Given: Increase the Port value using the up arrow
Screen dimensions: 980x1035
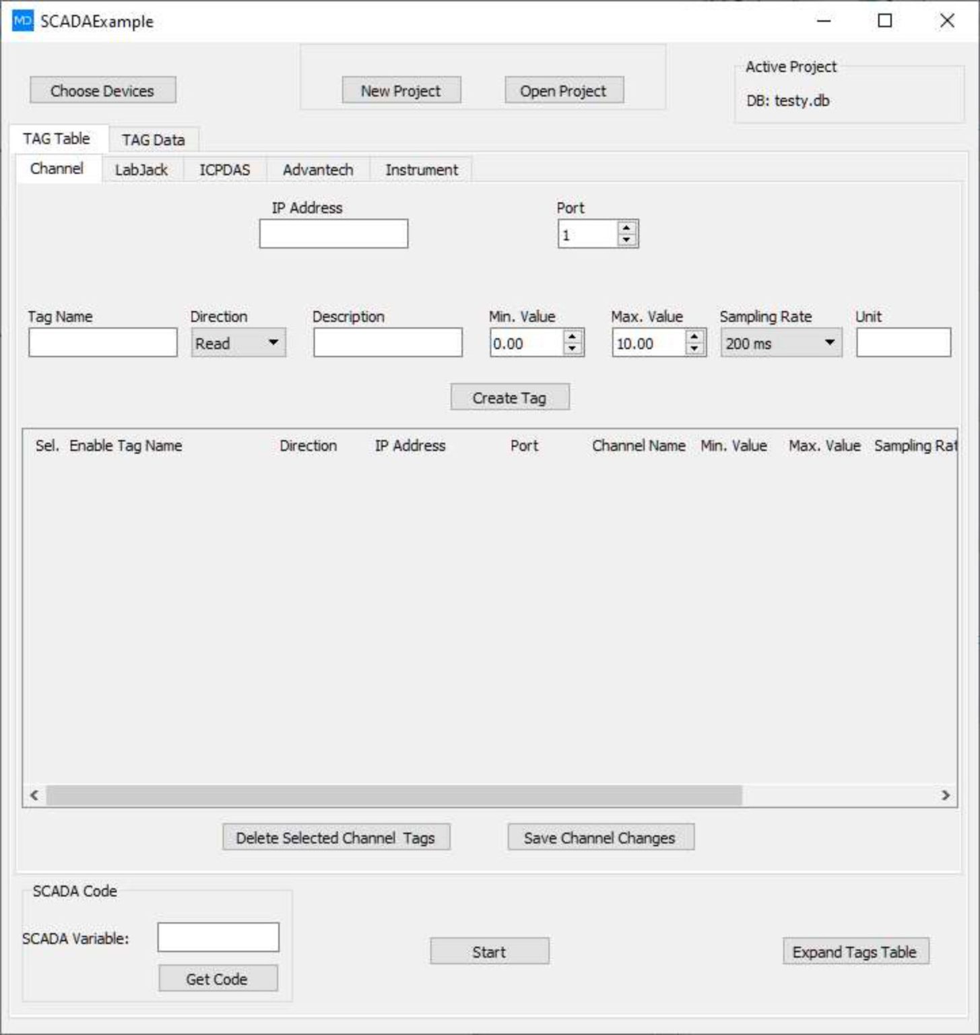Looking at the screenshot, I should [626, 228].
